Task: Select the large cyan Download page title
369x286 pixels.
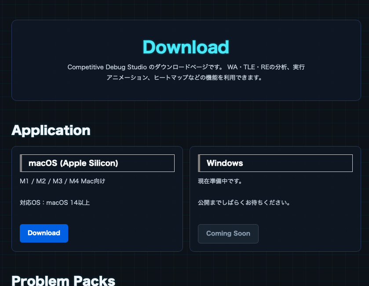Action: [186, 47]
